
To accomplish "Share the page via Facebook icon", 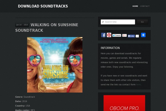I will [103, 35].
